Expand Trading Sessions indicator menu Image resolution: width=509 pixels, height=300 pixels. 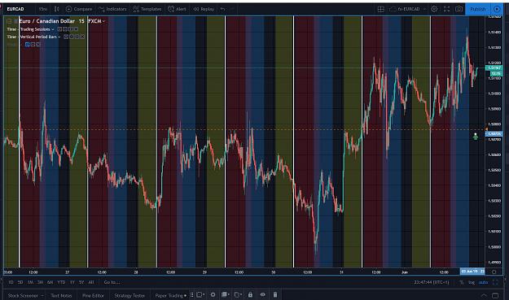tap(53, 29)
